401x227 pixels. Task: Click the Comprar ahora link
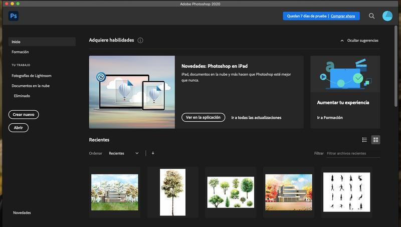(343, 16)
